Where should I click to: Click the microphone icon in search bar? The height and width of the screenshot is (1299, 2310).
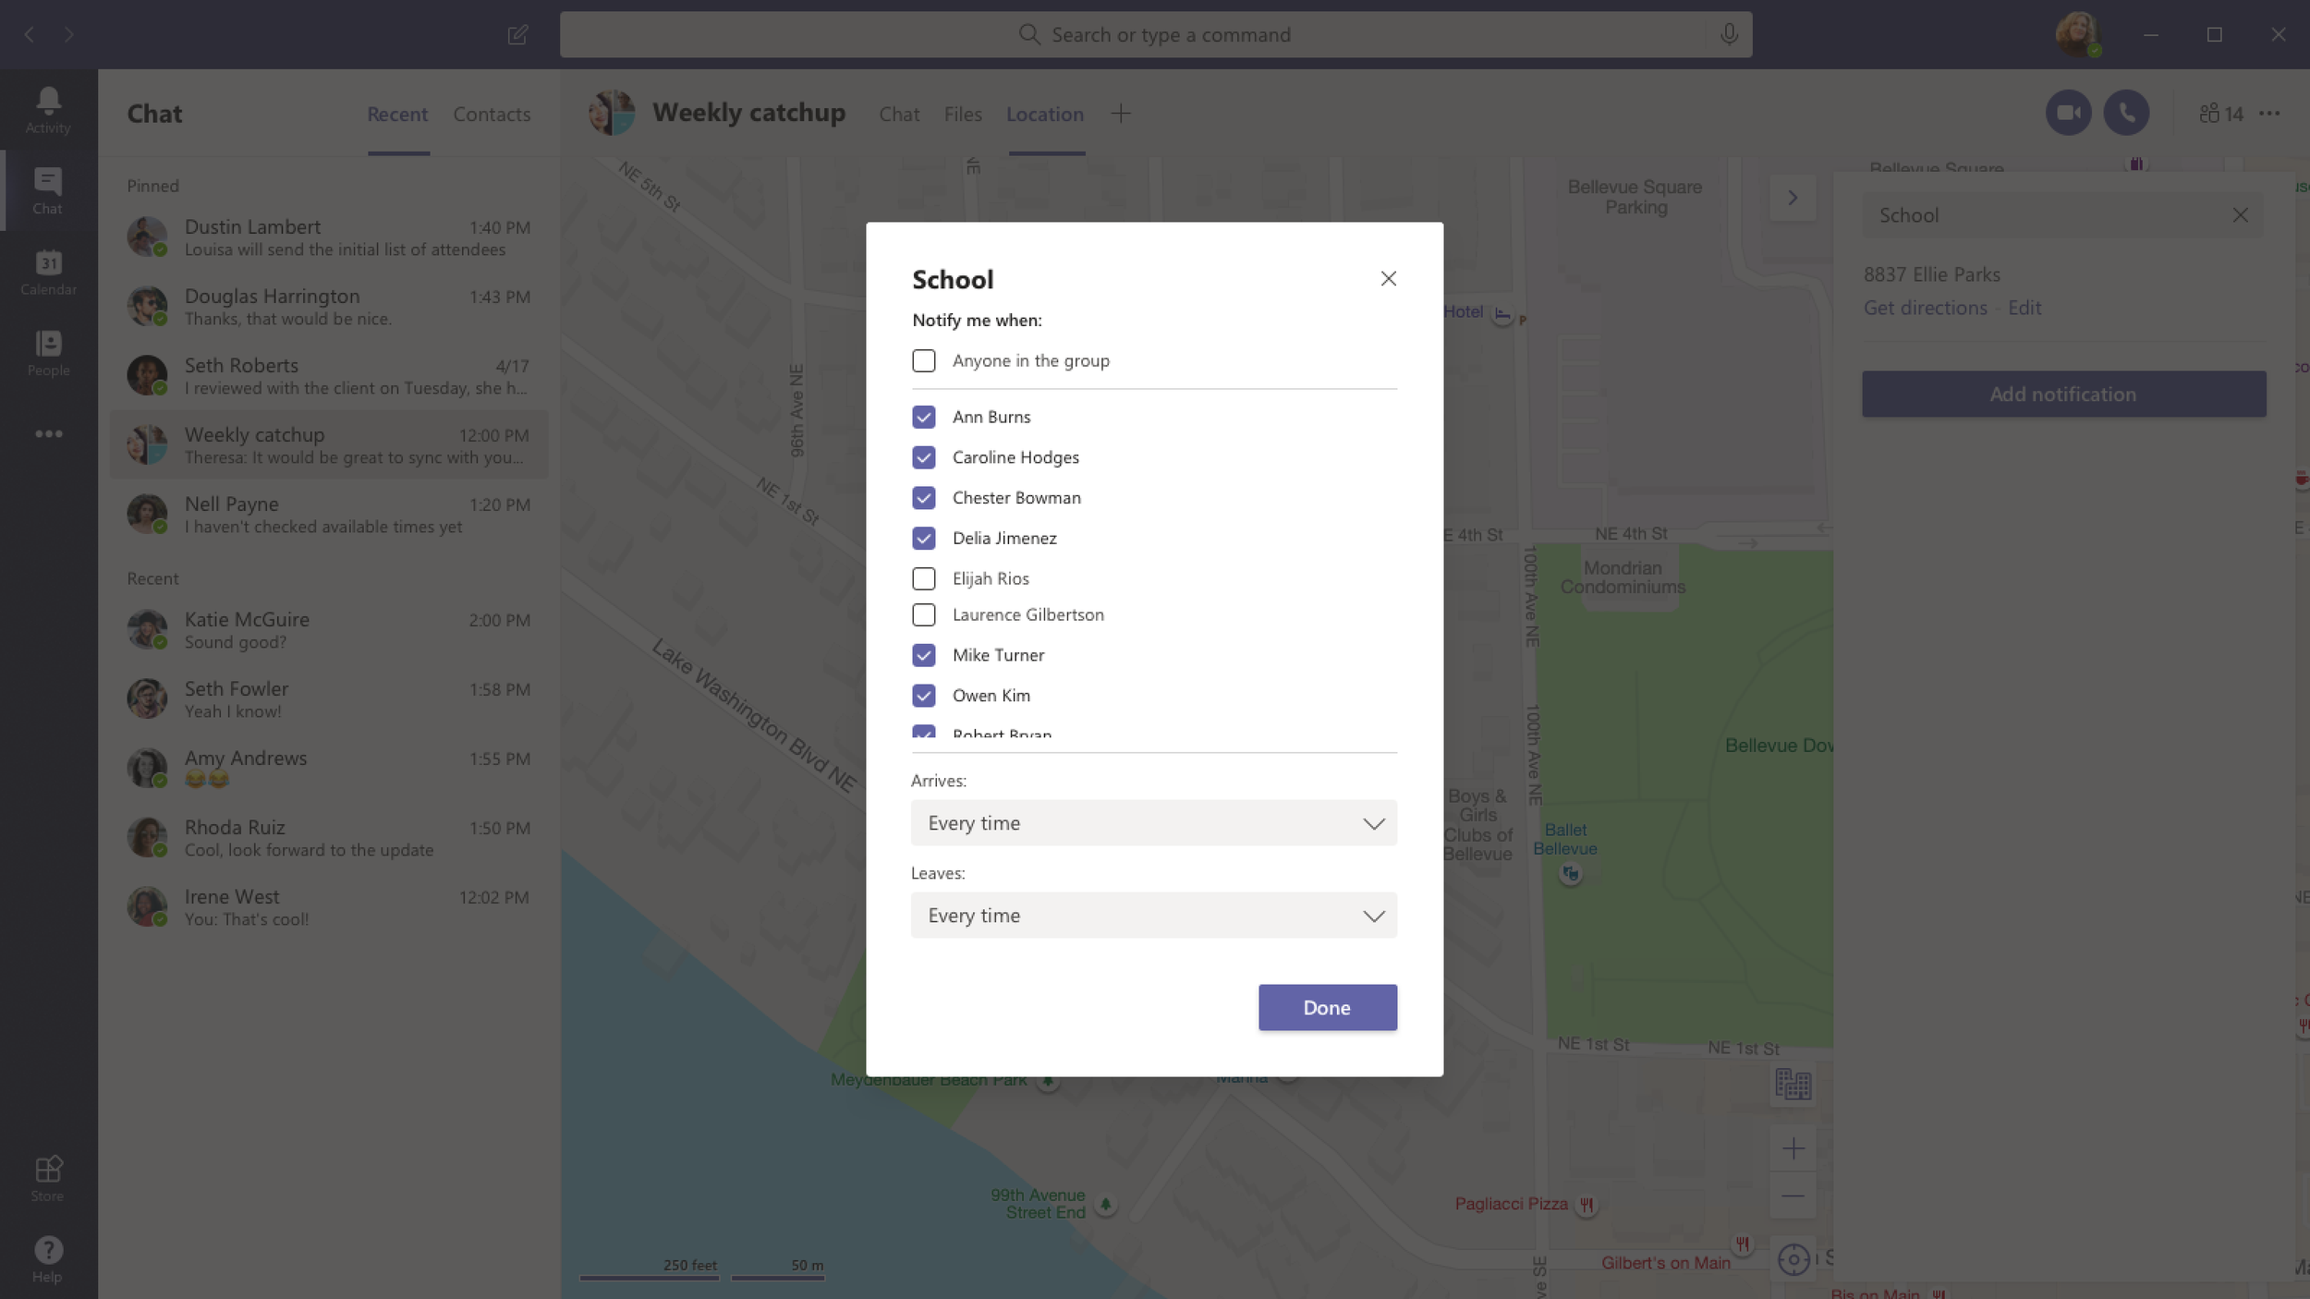[x=1729, y=35]
